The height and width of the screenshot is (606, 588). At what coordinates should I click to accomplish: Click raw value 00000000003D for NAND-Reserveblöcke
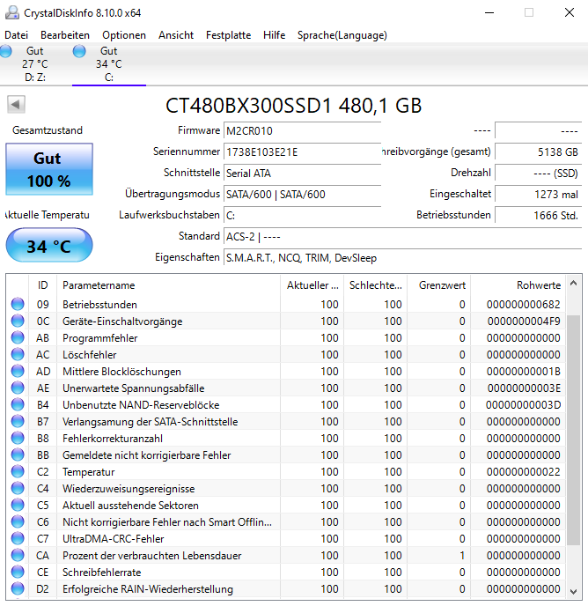523,405
